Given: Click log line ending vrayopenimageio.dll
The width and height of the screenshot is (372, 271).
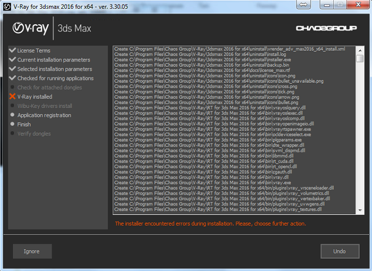Looking at the screenshot, I should tap(214, 124).
